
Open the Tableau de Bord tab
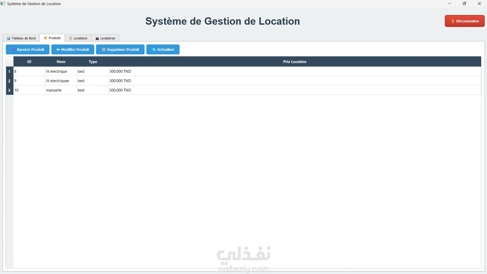click(x=21, y=38)
